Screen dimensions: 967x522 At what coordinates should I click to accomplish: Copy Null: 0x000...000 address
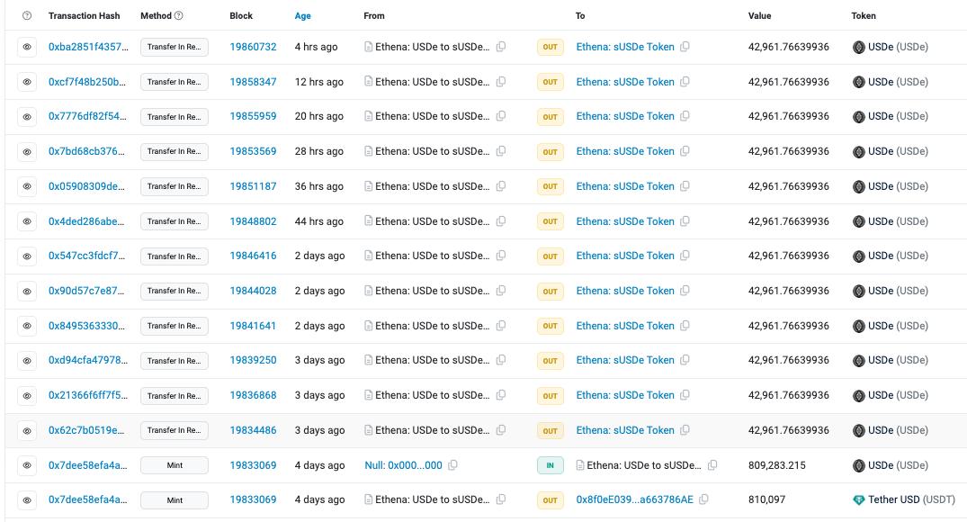coord(453,465)
